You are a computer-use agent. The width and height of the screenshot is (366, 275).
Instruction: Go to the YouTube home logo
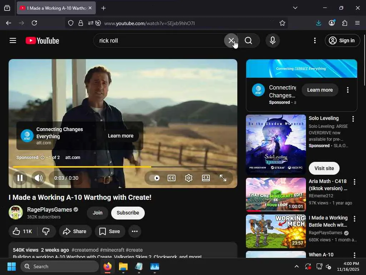[x=42, y=41]
